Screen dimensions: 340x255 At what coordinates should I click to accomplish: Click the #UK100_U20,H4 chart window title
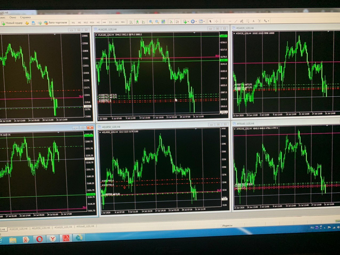(x=107, y=29)
